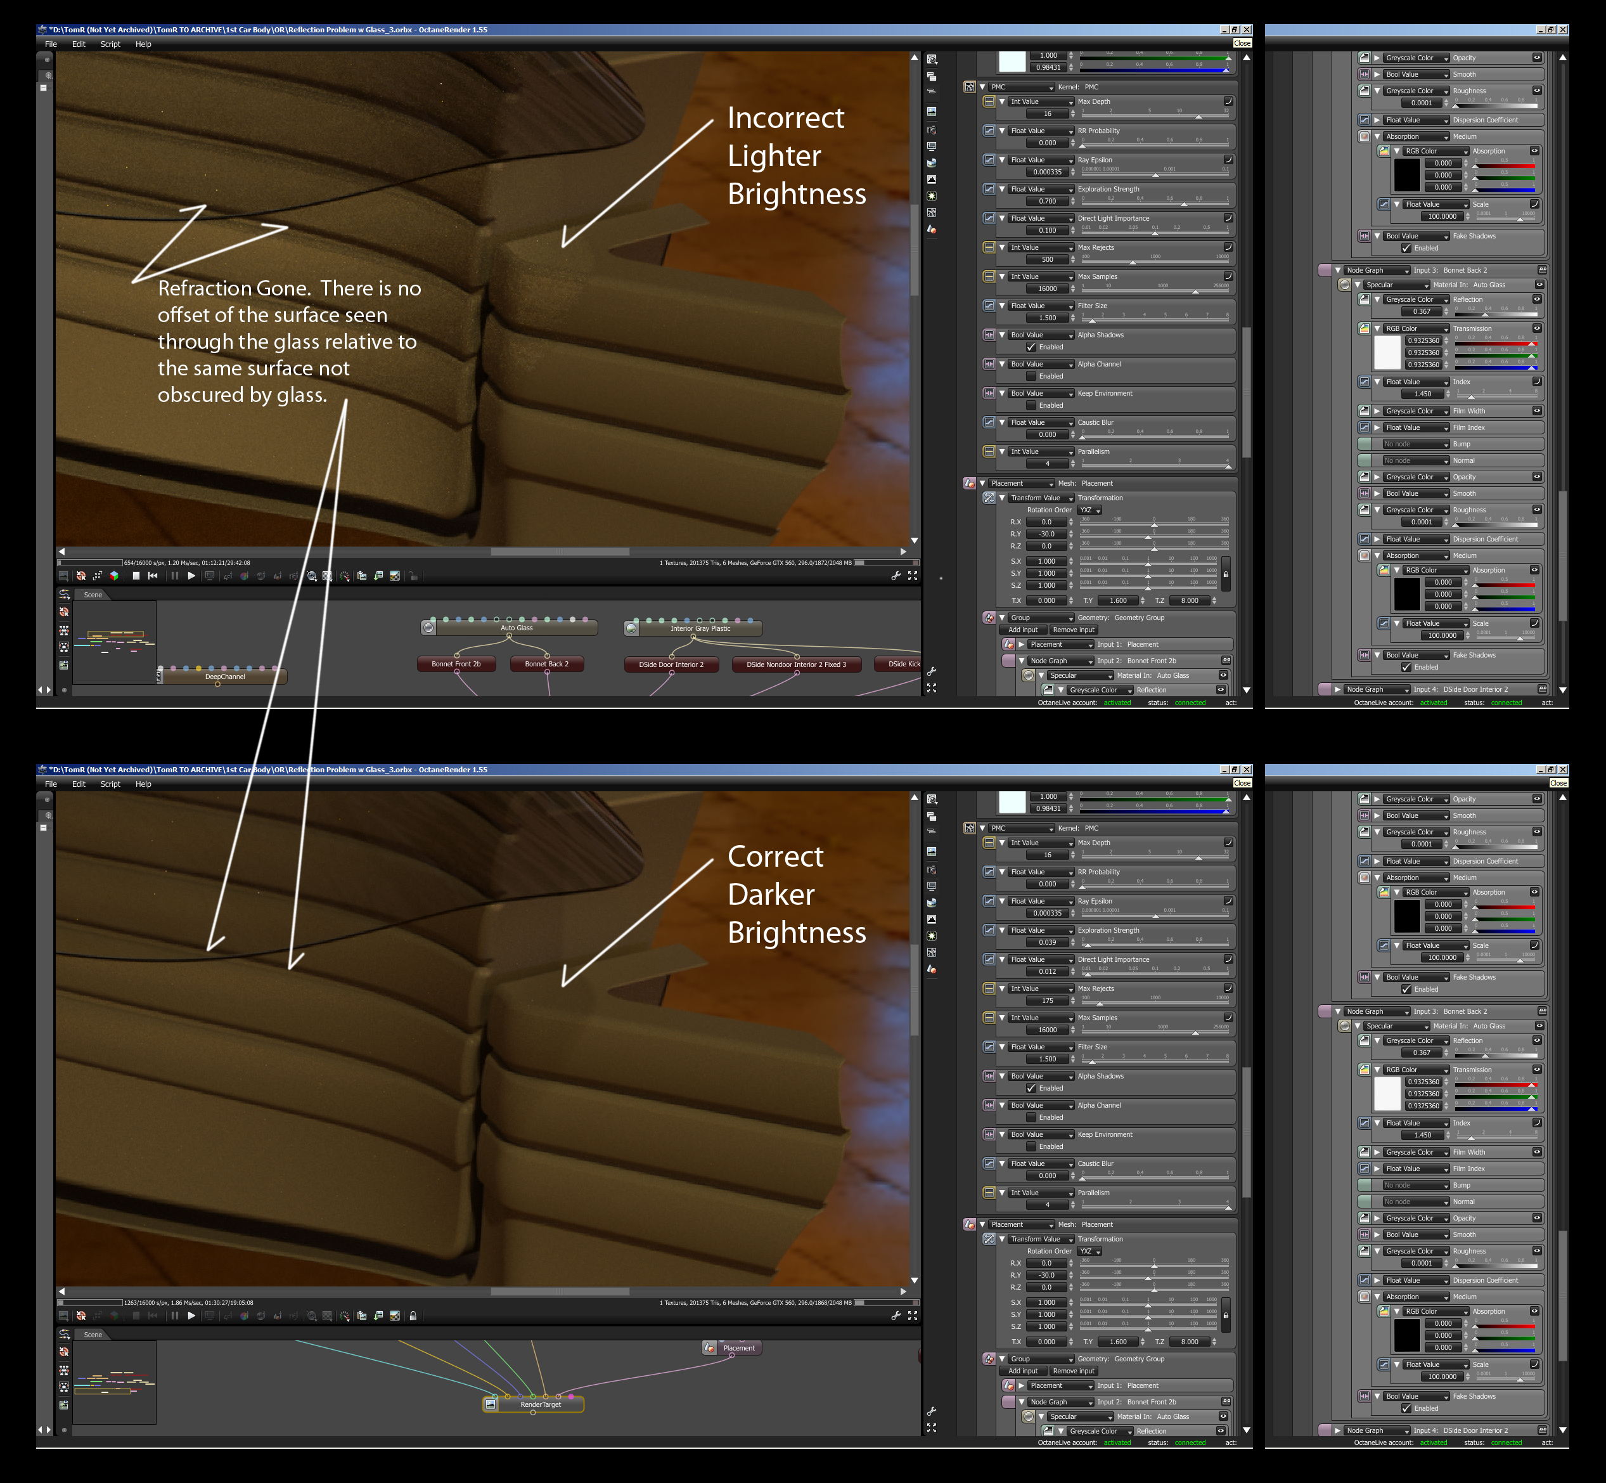Image resolution: width=1606 pixels, height=1483 pixels.
Task: Select the RenderTarget node's image icon
Action: tap(491, 1404)
